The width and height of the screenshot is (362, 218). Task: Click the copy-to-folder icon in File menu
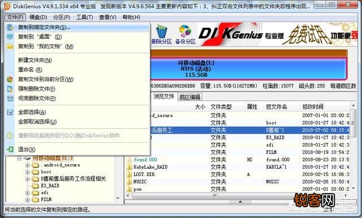[10, 28]
